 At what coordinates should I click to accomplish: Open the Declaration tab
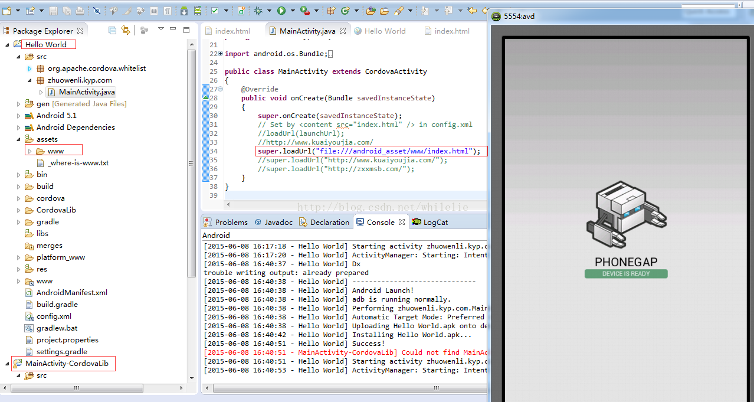pyautogui.click(x=324, y=222)
